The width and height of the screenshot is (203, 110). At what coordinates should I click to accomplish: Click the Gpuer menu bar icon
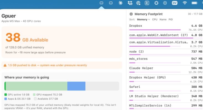click(x=101, y=3)
